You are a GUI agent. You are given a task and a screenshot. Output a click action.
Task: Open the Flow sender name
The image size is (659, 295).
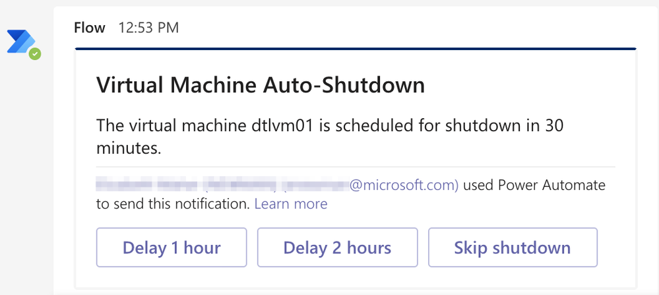point(91,28)
